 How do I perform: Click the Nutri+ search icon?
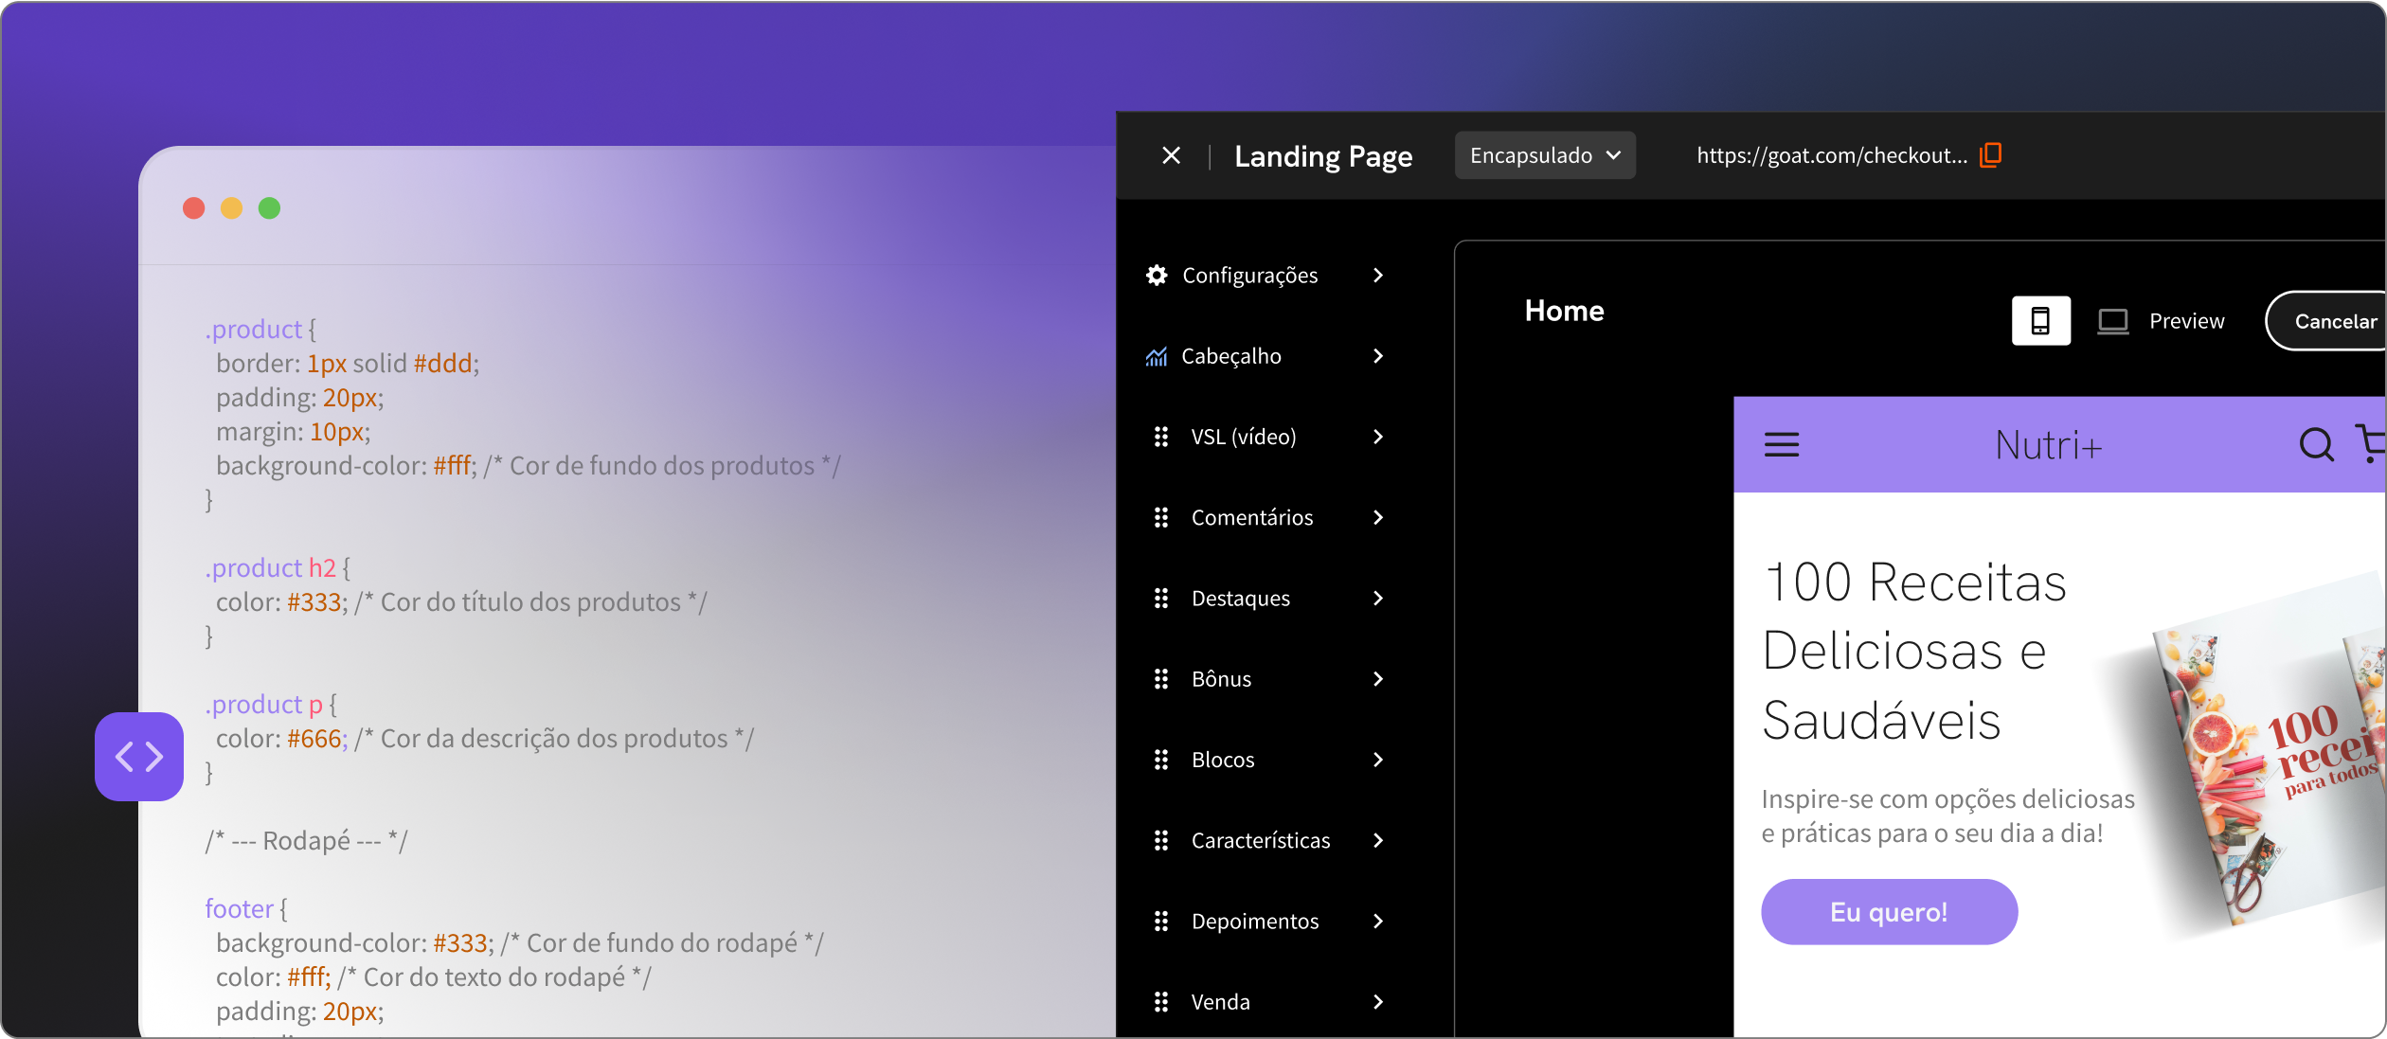2317,443
